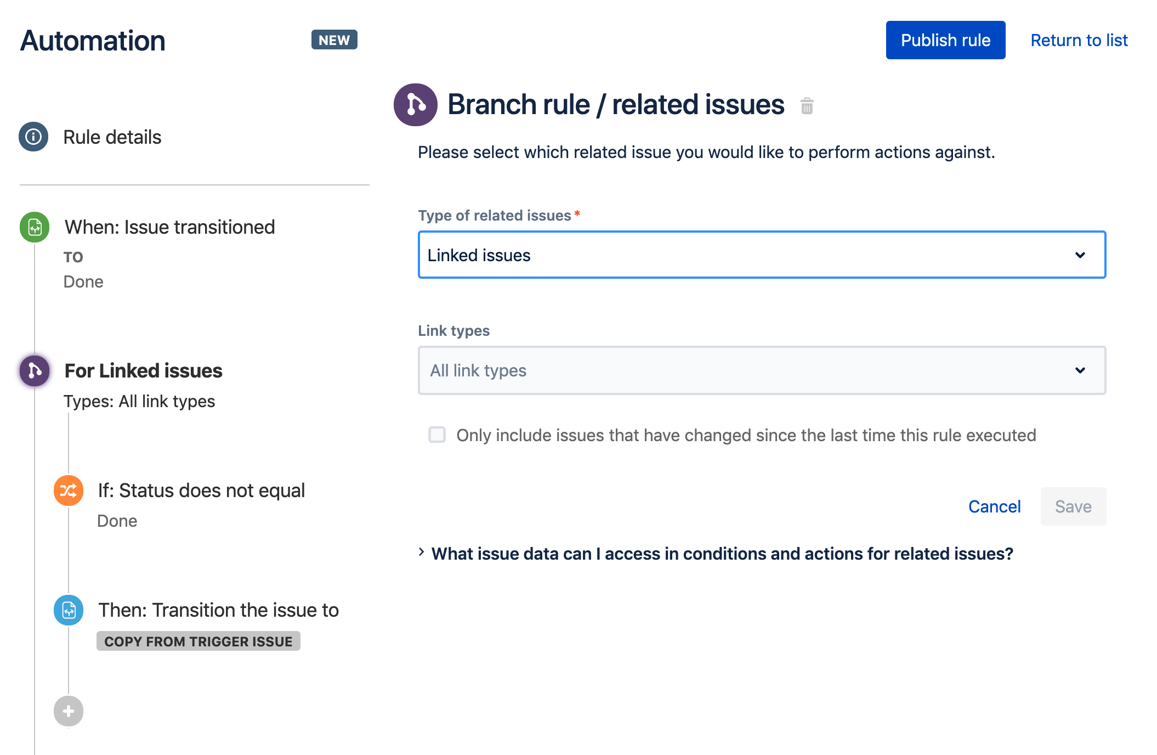
Task: Click the Types: All link types text
Action: point(139,401)
